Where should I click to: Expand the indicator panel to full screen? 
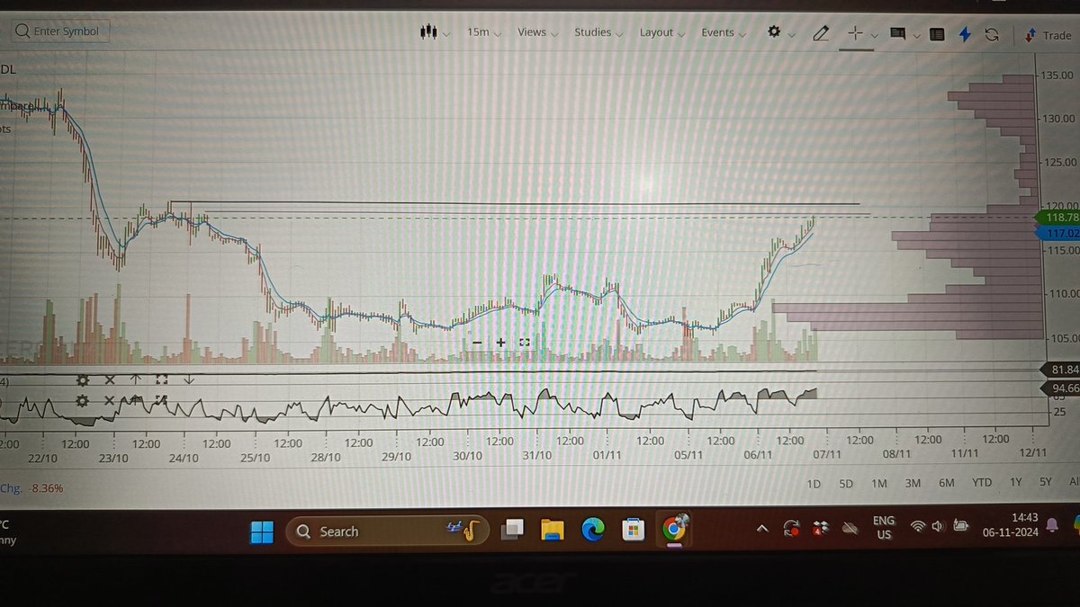(x=161, y=379)
